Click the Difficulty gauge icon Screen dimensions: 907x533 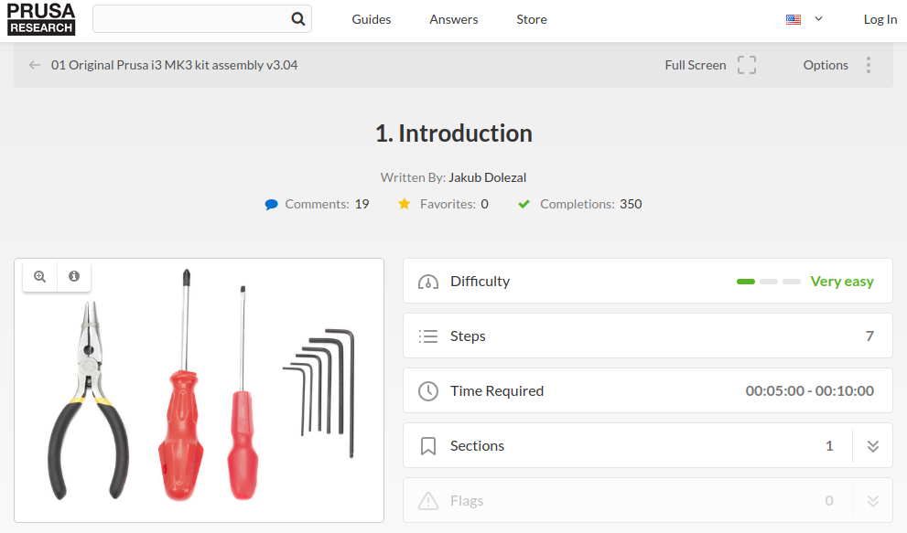pos(428,282)
